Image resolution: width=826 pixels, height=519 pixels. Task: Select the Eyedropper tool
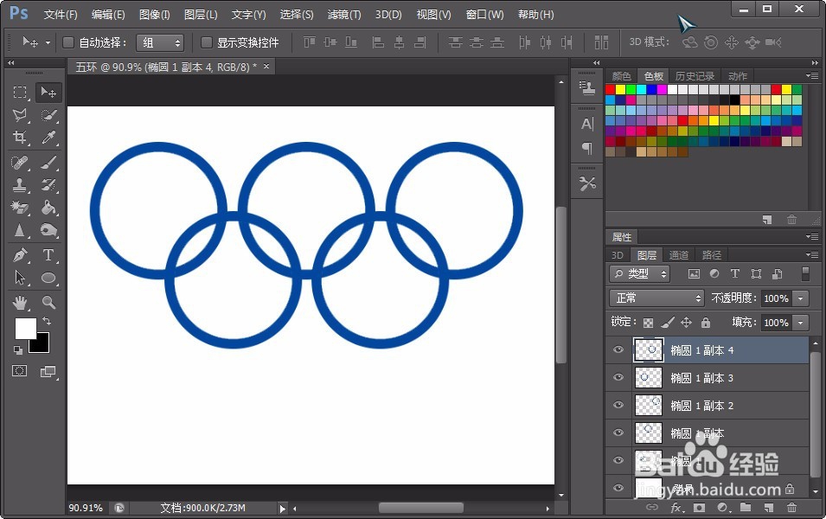[x=48, y=138]
